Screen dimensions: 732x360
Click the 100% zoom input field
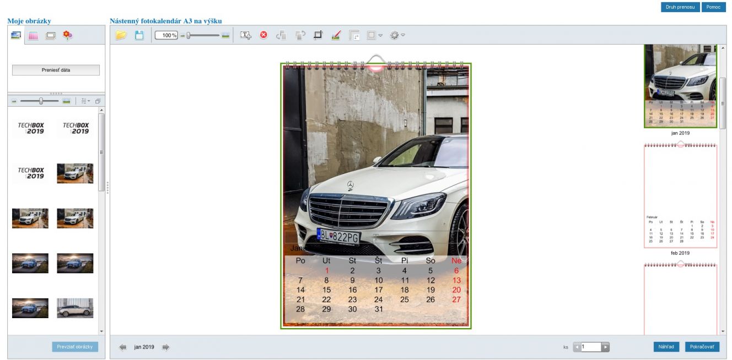tap(166, 35)
